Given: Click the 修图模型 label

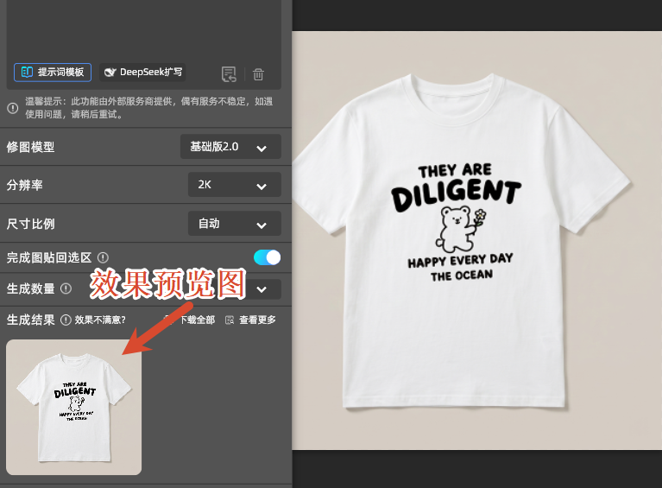Looking at the screenshot, I should [x=30, y=147].
